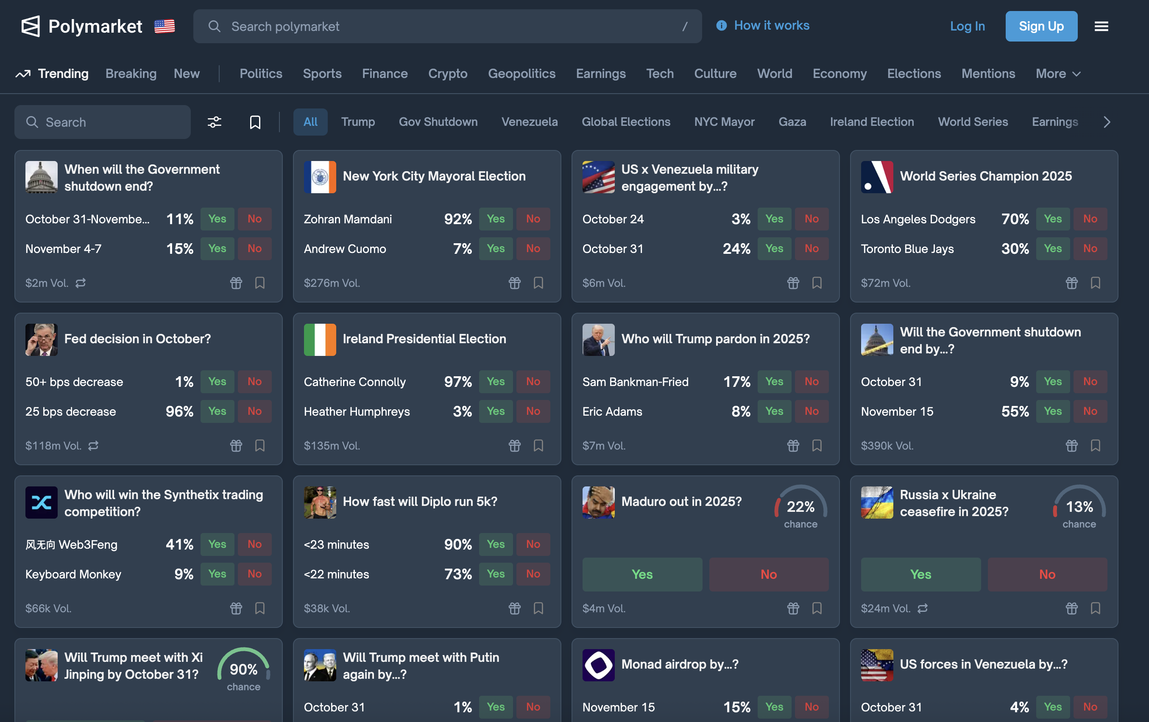Screen dimensions: 1149x722
Task: Open the Crypto category tab
Action: click(447, 73)
